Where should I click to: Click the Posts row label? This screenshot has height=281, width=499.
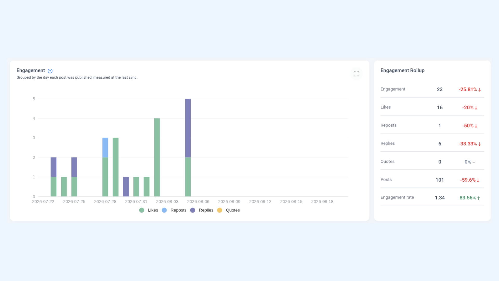tap(386, 180)
